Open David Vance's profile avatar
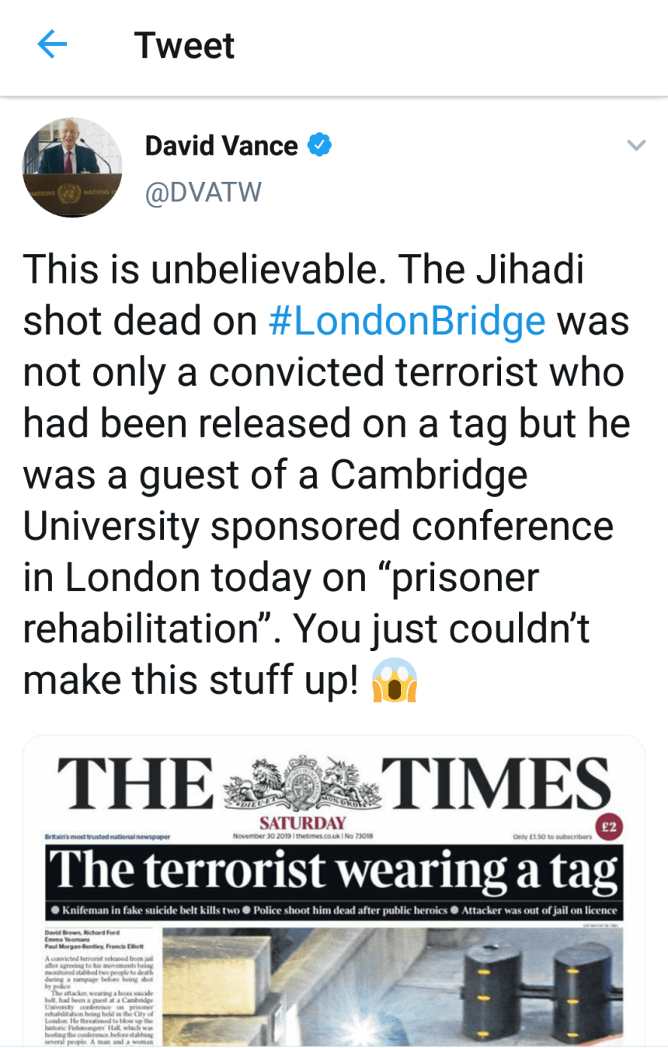 (72, 169)
